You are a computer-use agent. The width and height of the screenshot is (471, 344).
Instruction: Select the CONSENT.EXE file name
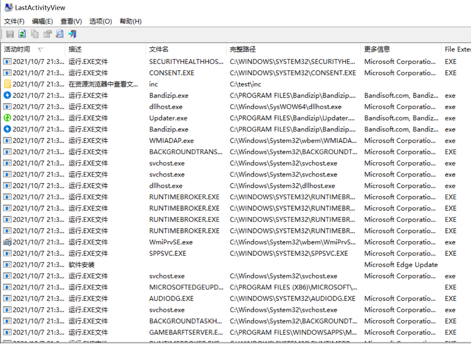[x=172, y=73]
